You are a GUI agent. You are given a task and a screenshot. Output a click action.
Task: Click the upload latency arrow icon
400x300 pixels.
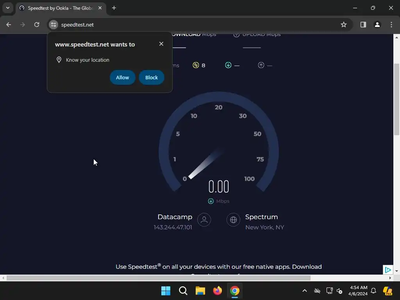pos(261,65)
